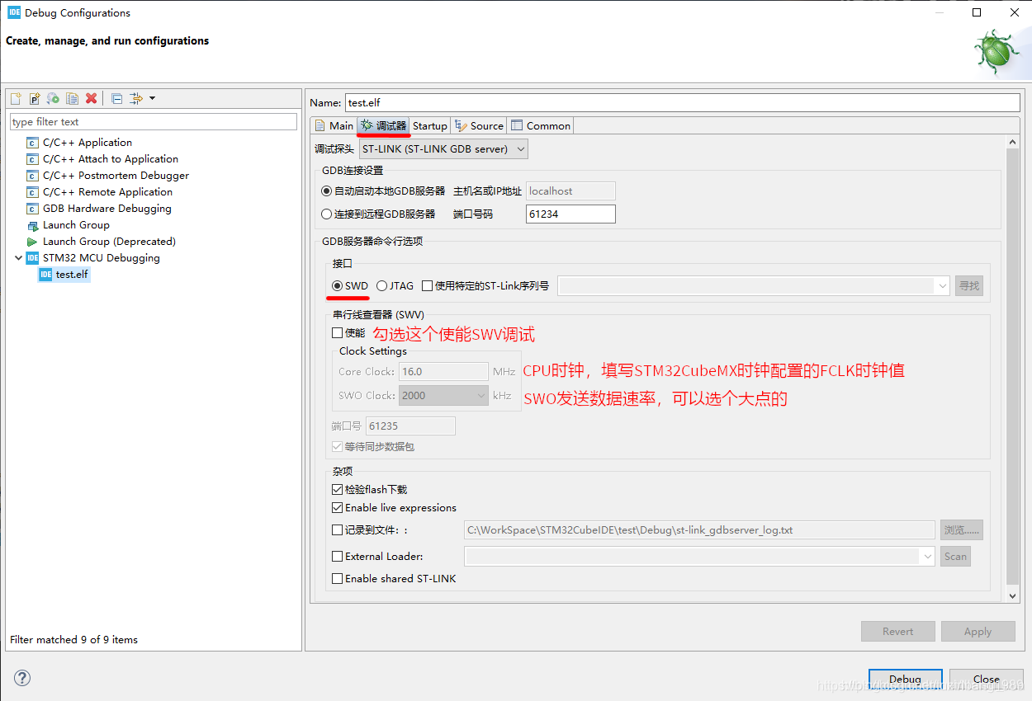This screenshot has height=701, width=1032.
Task: Click the Export launch configuration icon
Action: [54, 98]
